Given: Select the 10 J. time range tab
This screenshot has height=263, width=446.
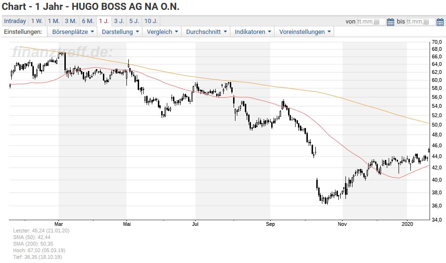Looking at the screenshot, I should [x=151, y=21].
